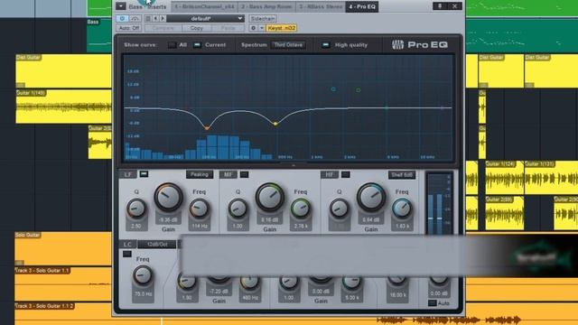Click the LF band label

(127, 174)
